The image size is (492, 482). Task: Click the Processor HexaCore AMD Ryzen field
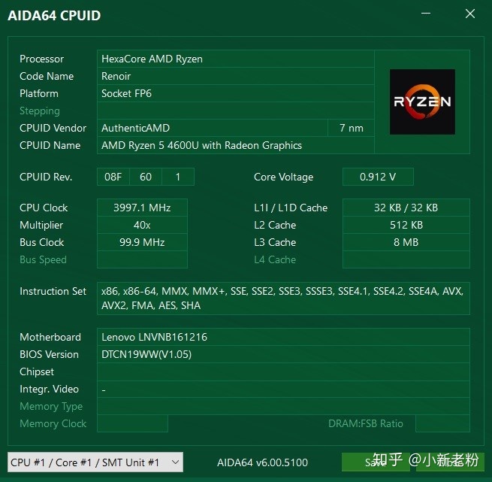tap(236, 59)
